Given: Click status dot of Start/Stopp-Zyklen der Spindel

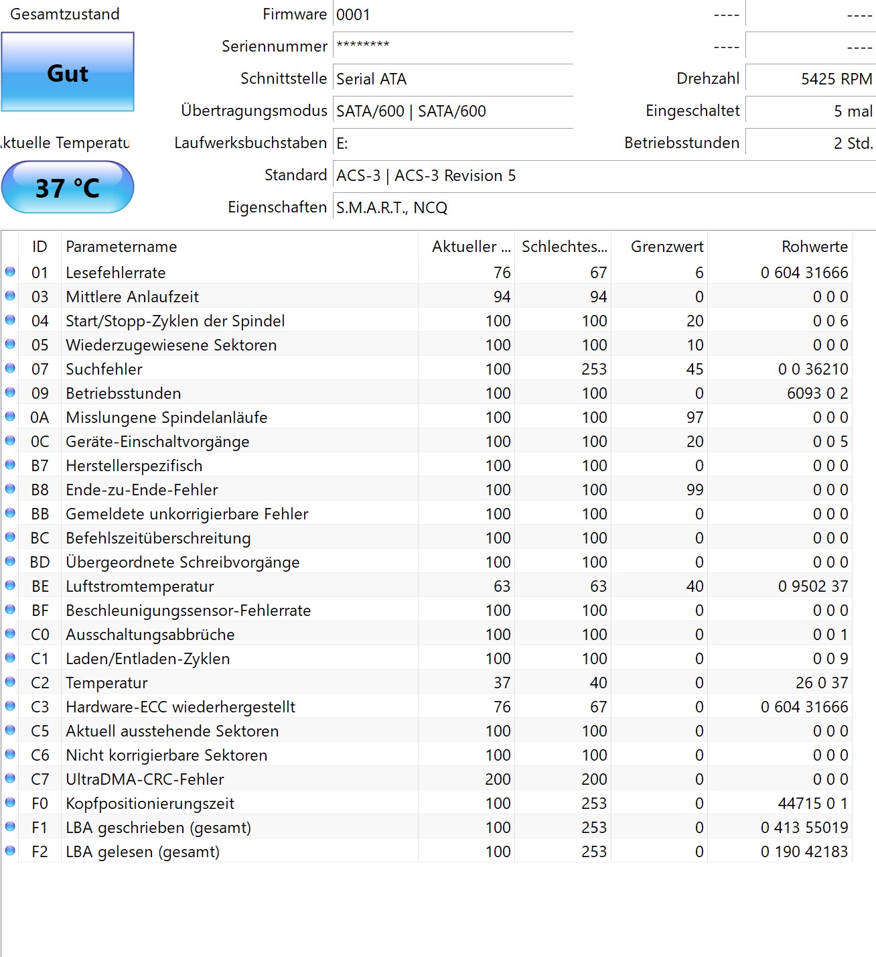Looking at the screenshot, I should pyautogui.click(x=10, y=320).
